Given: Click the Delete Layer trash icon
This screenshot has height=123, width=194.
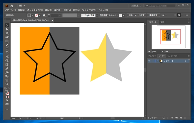Looking at the screenshot, I should click(185, 118).
